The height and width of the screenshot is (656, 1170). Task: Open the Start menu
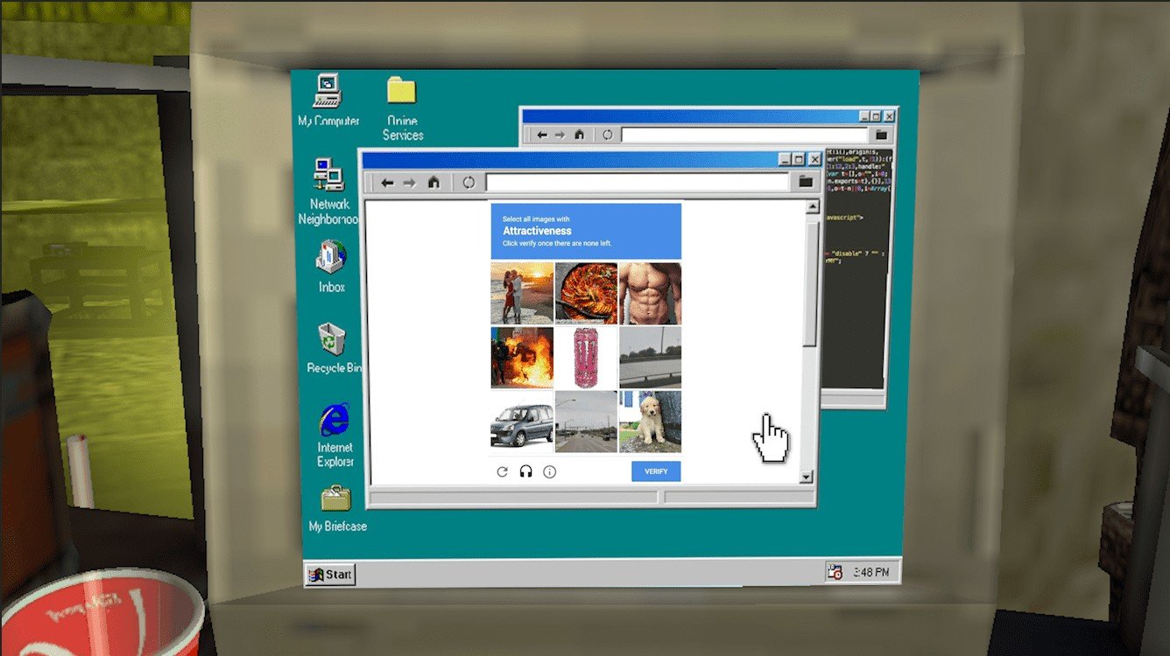pyautogui.click(x=330, y=575)
